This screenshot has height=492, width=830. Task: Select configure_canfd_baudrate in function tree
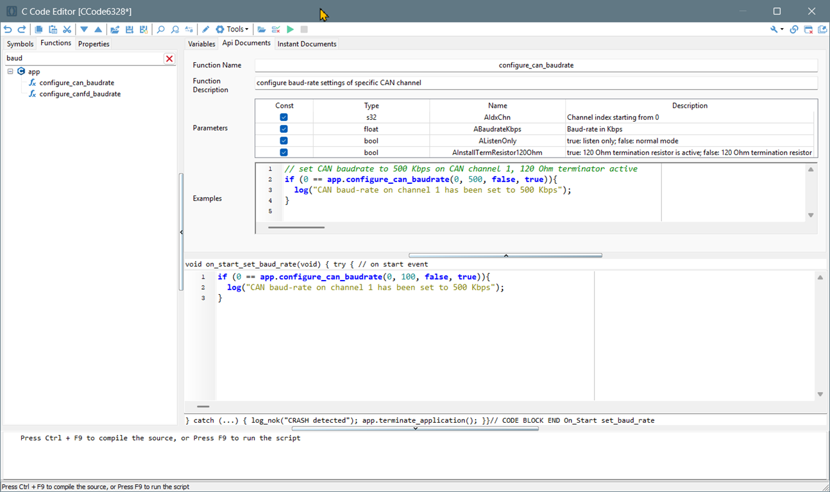pyautogui.click(x=80, y=94)
